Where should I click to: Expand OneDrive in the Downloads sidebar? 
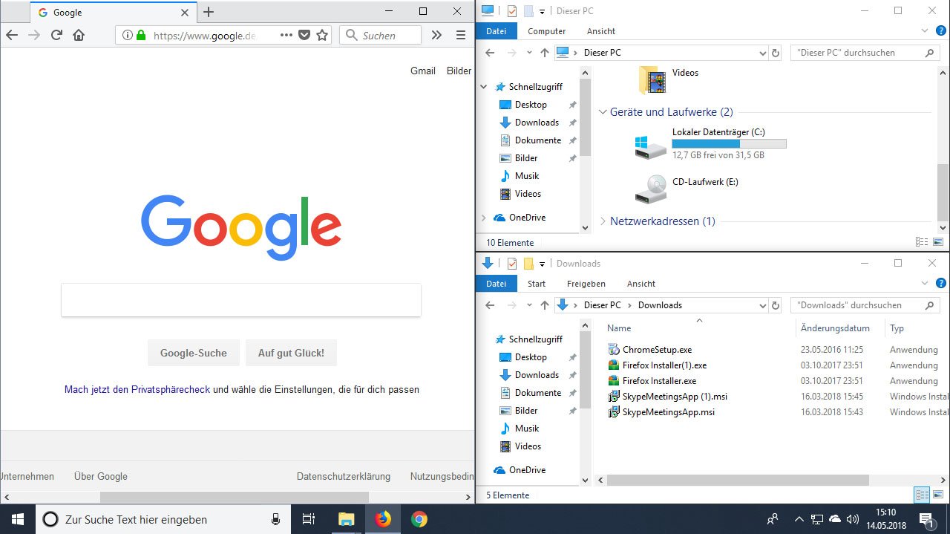(484, 470)
